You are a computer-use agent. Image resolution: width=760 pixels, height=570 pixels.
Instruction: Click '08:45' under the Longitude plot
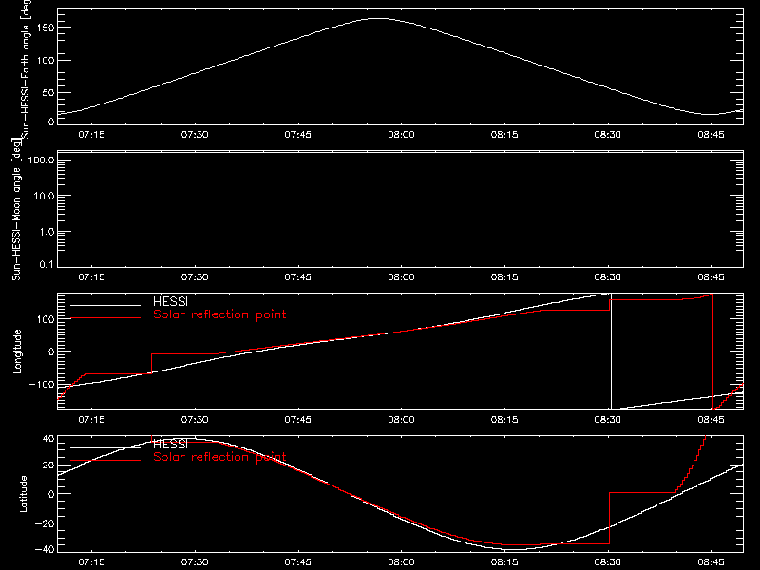click(x=711, y=420)
